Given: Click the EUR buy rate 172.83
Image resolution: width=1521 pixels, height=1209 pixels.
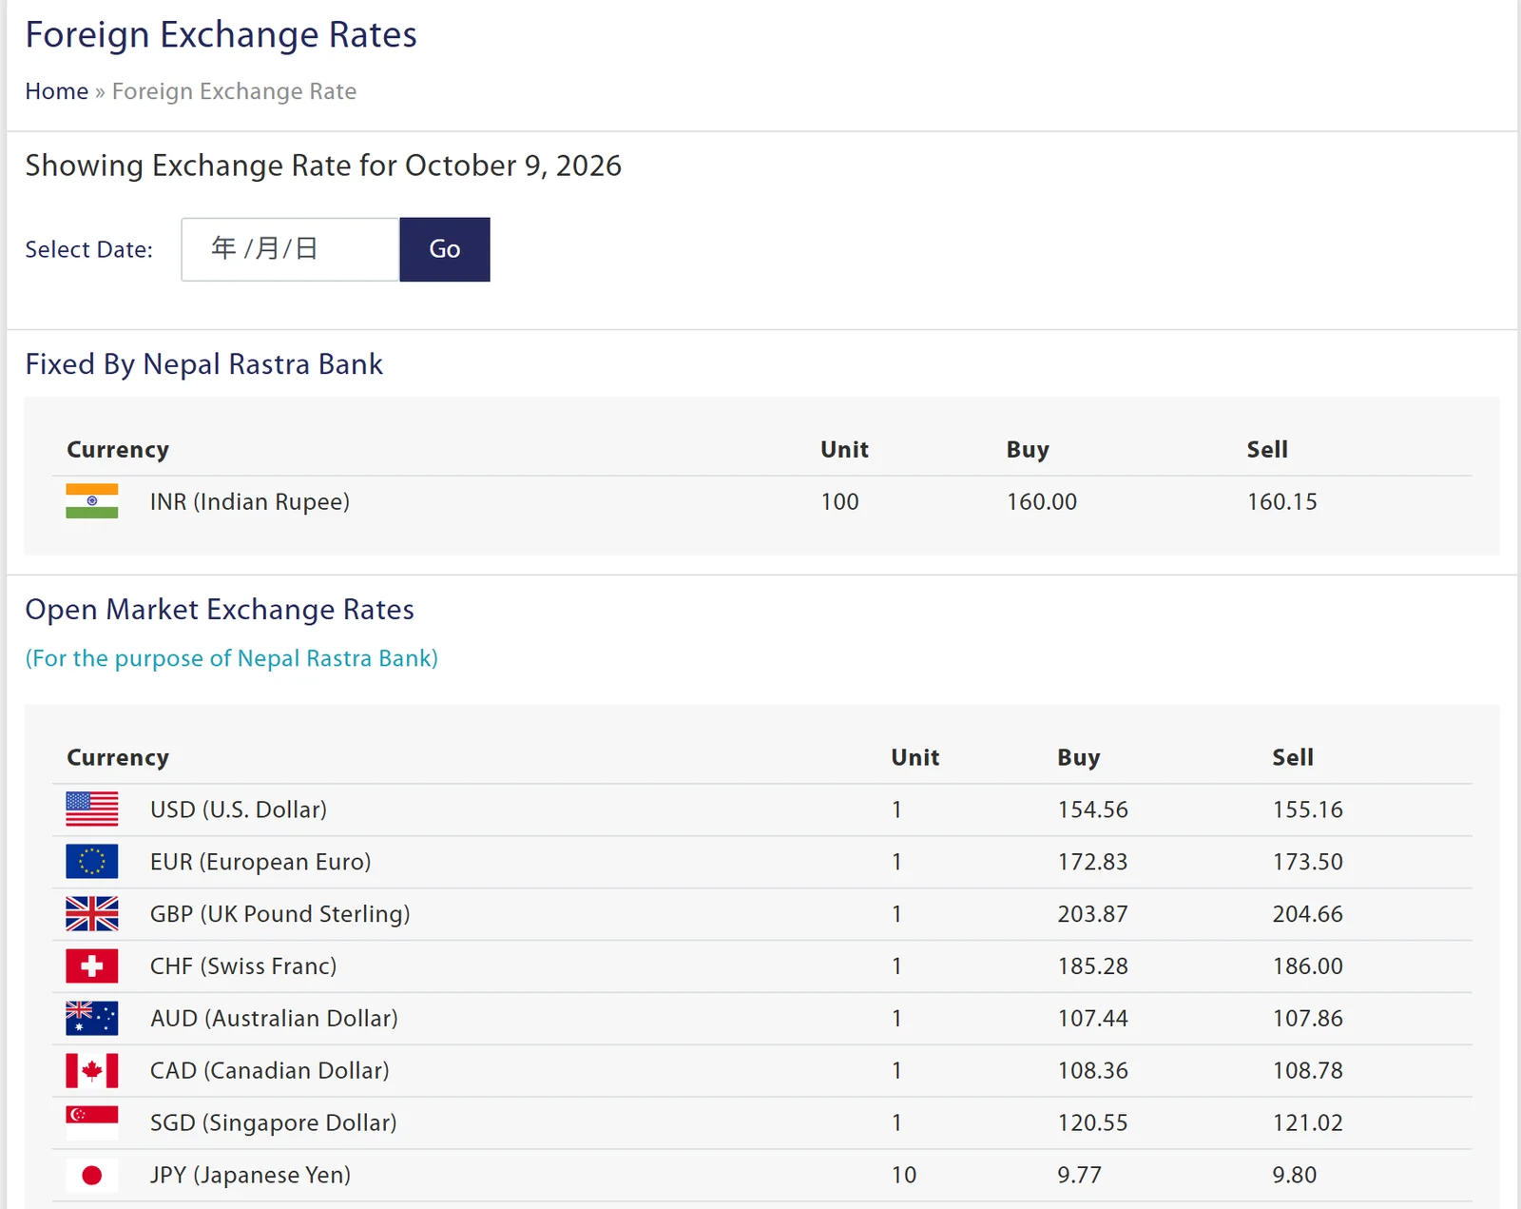Looking at the screenshot, I should (1093, 862).
